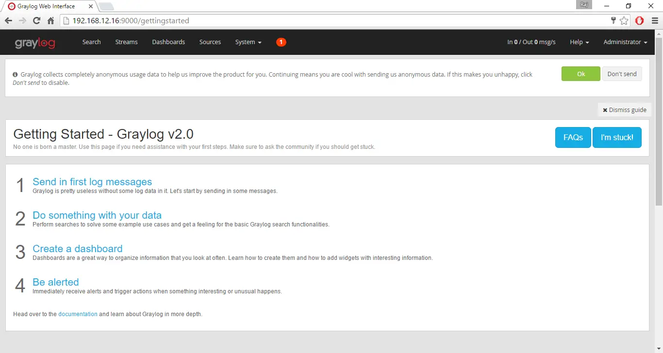The height and width of the screenshot is (353, 663).
Task: Open the red notification badge showing 1
Action: pos(281,42)
